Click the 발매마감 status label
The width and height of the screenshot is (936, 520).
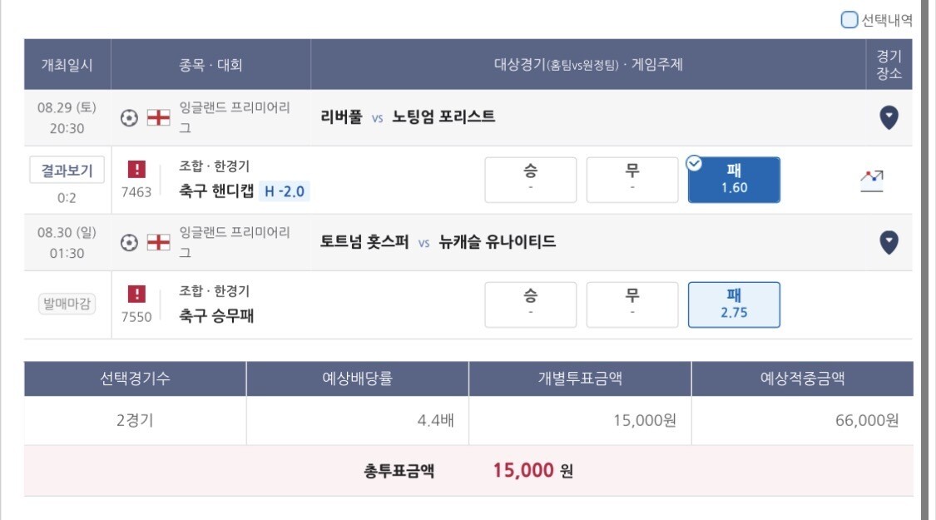(67, 304)
